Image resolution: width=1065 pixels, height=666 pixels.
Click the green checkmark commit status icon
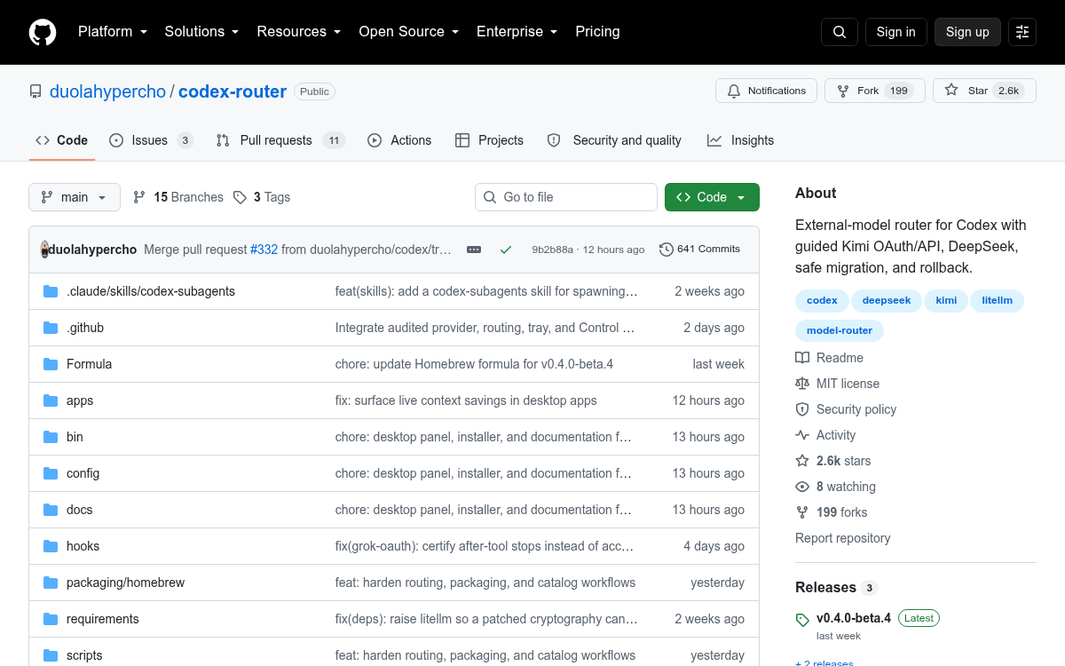point(506,250)
